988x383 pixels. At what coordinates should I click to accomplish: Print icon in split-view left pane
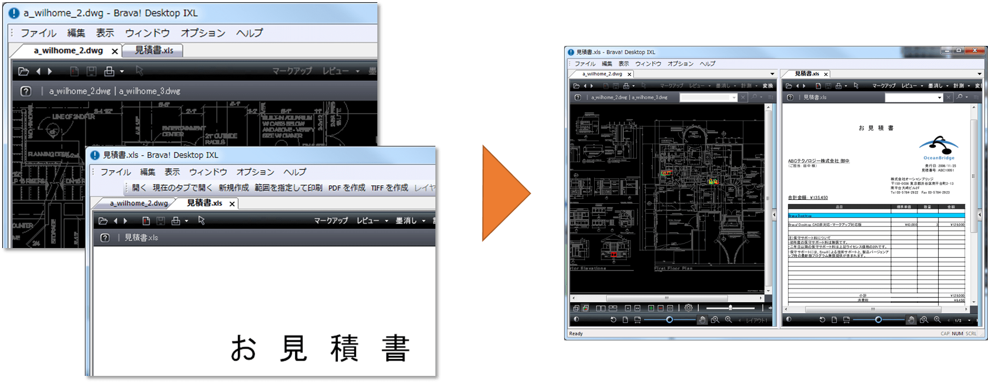coord(626,86)
